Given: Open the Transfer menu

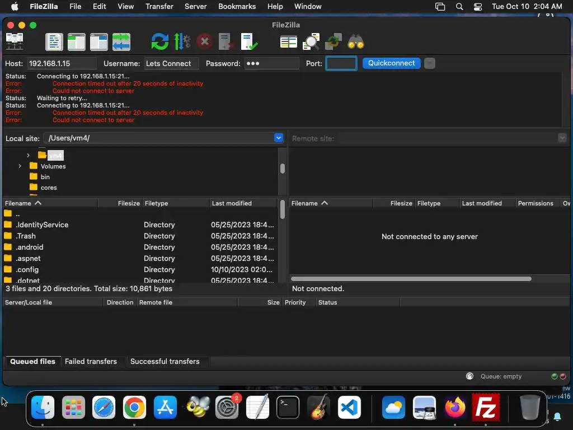Looking at the screenshot, I should [159, 7].
